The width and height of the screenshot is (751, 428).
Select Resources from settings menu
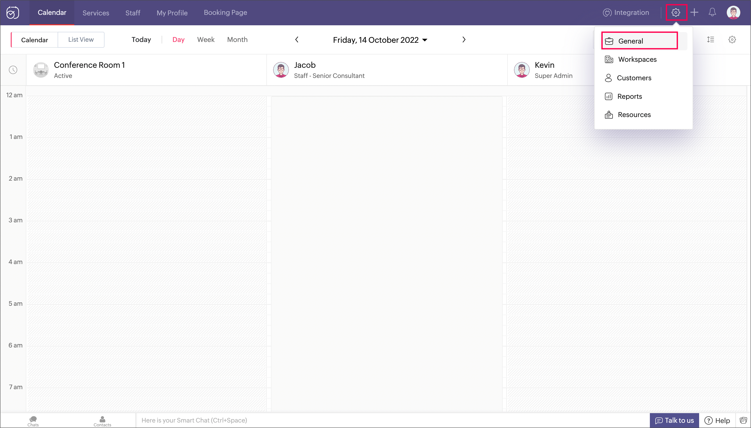pyautogui.click(x=627, y=115)
